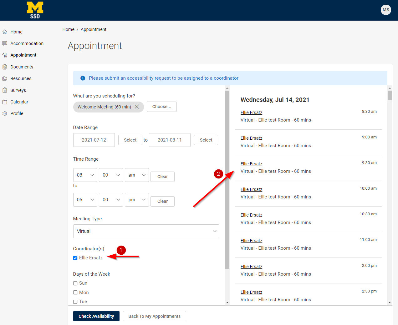Screen dimensions: 398x325
Task: Open the pm dropdown for the end time
Action: 137,199
